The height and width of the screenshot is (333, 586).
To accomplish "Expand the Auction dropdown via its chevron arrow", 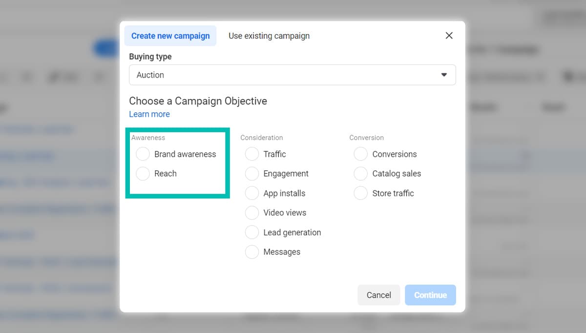I will pos(444,75).
